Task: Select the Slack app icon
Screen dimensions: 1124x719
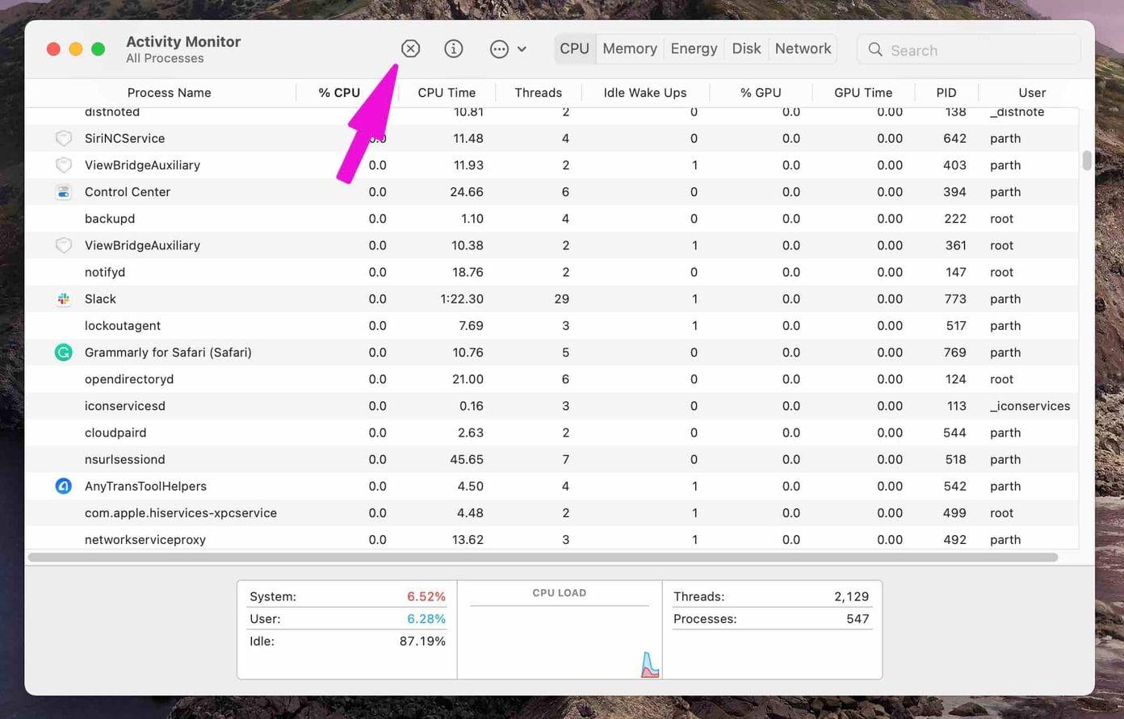Action: pos(63,299)
